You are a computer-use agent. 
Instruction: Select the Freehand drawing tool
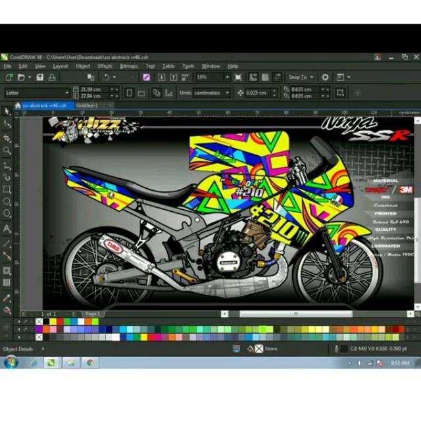coord(7,165)
